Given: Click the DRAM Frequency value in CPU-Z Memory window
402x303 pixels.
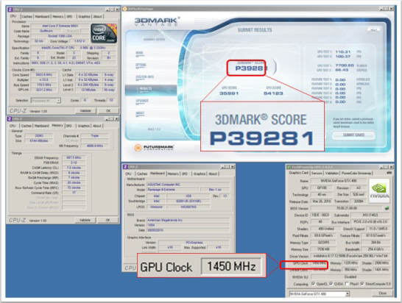Looking at the screenshot, I should 74,158.
